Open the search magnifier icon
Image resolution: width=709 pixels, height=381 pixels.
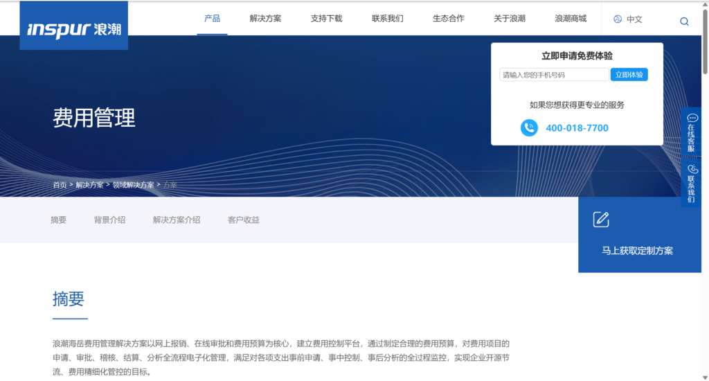click(x=684, y=21)
